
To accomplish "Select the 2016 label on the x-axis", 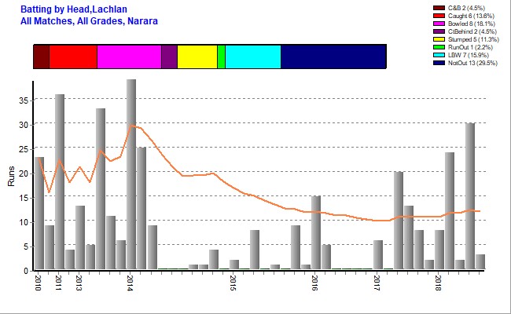I will click(314, 283).
